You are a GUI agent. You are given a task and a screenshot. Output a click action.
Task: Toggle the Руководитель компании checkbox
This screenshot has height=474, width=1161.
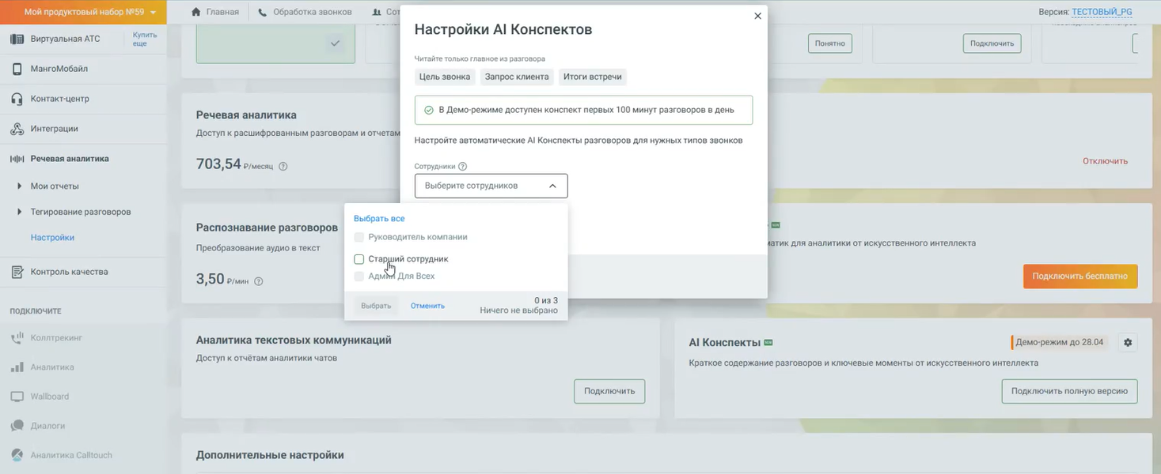pyautogui.click(x=359, y=237)
